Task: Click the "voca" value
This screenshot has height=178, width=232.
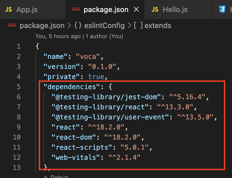Action: 88,57
